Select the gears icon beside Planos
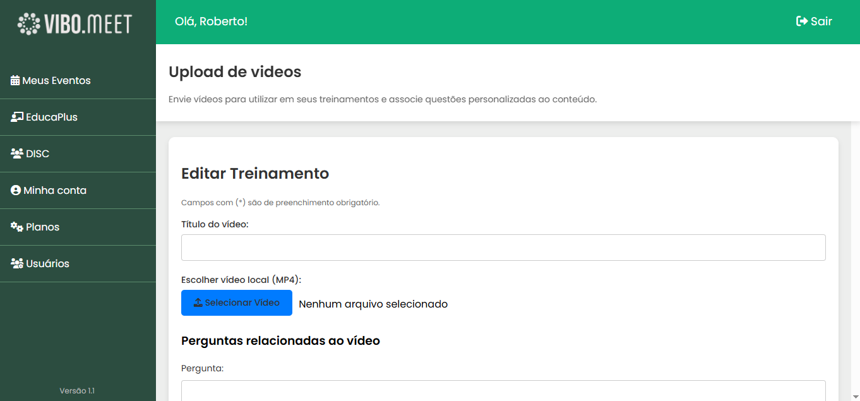This screenshot has height=401, width=860. coord(16,227)
